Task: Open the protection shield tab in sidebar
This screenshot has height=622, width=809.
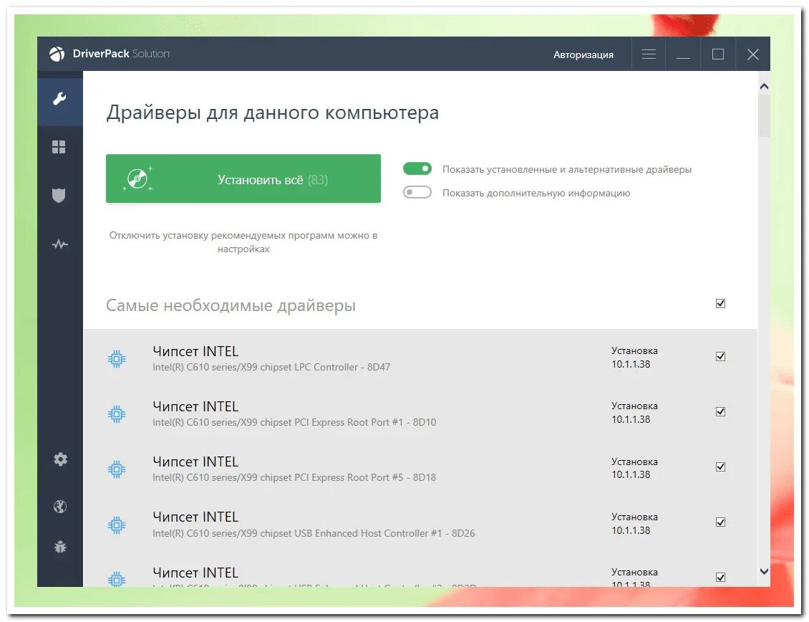Action: pos(59,196)
